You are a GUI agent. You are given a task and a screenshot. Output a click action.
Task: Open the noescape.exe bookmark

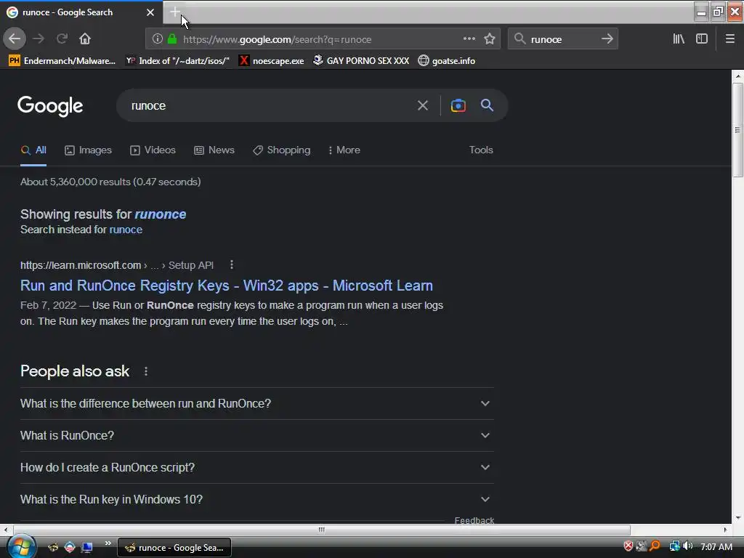click(272, 61)
